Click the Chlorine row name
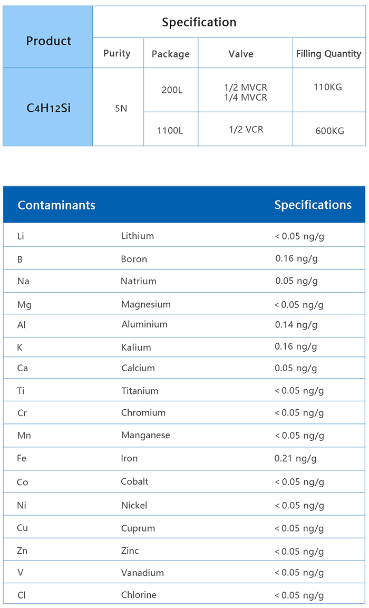This screenshot has width=369, height=608. point(139,595)
